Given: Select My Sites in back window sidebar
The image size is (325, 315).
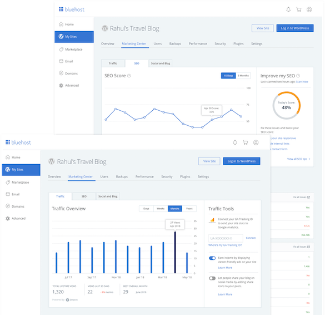Looking at the screenshot, I should (x=74, y=37).
